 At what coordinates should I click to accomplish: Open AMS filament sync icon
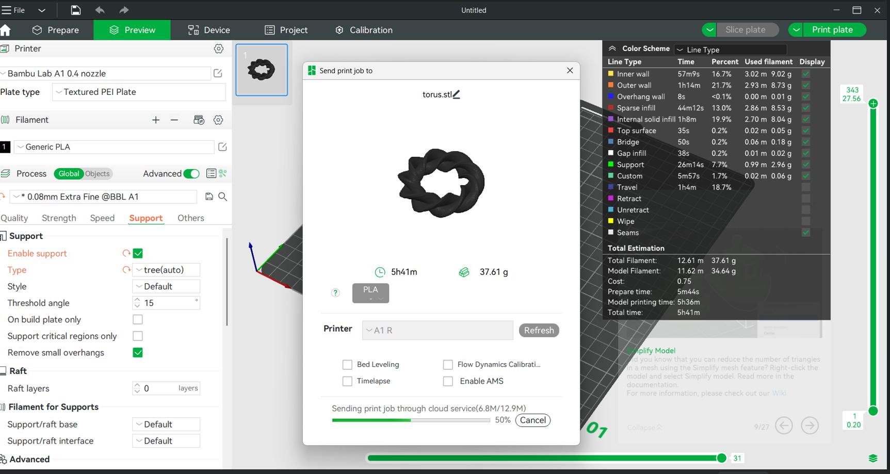tap(199, 120)
